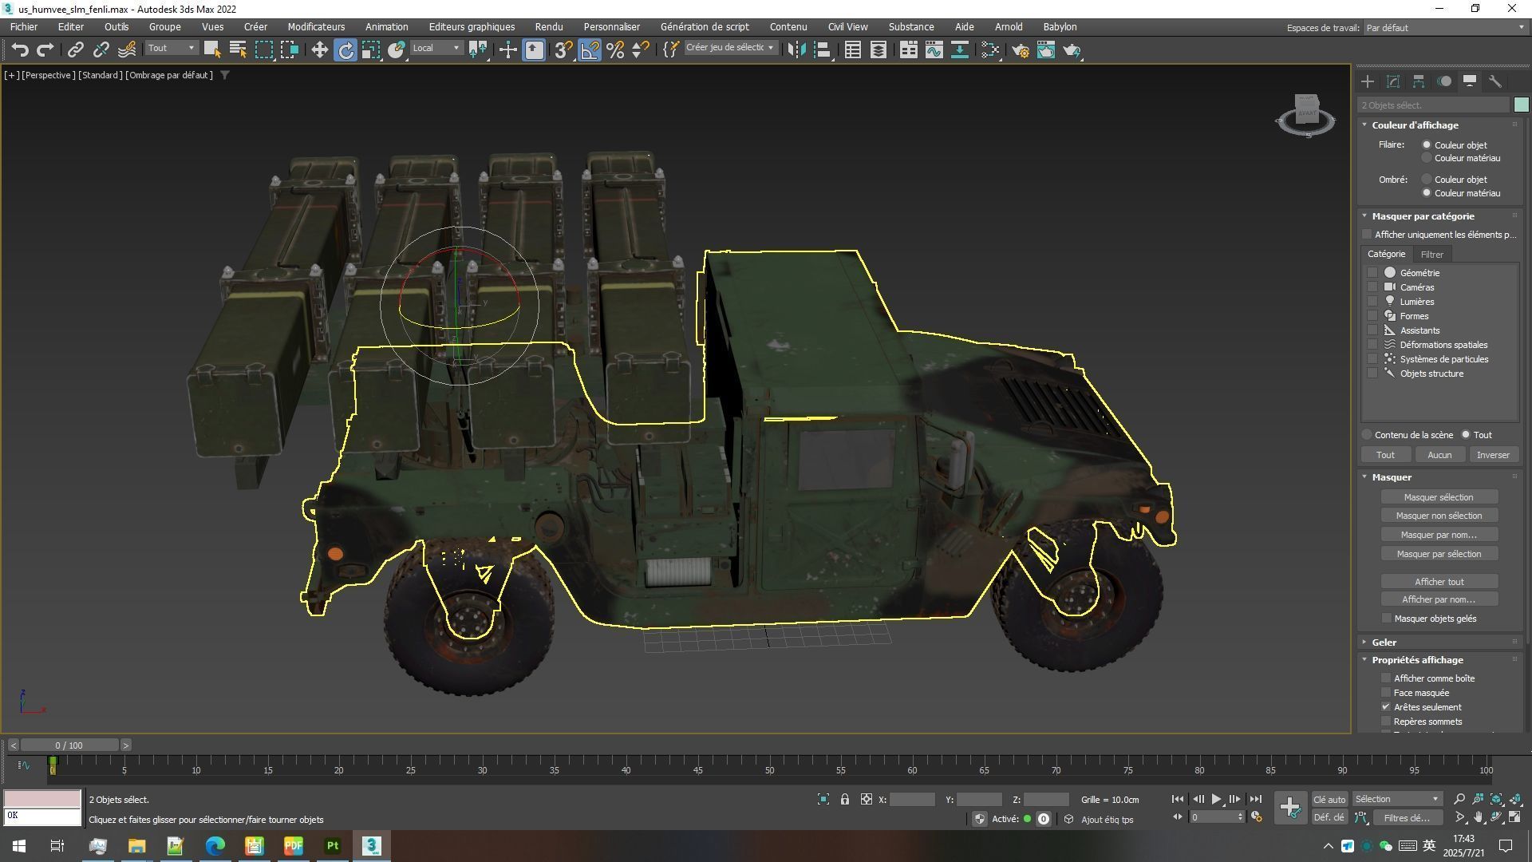Activate the Select and Scale tool
The height and width of the screenshot is (862, 1532).
point(371,49)
